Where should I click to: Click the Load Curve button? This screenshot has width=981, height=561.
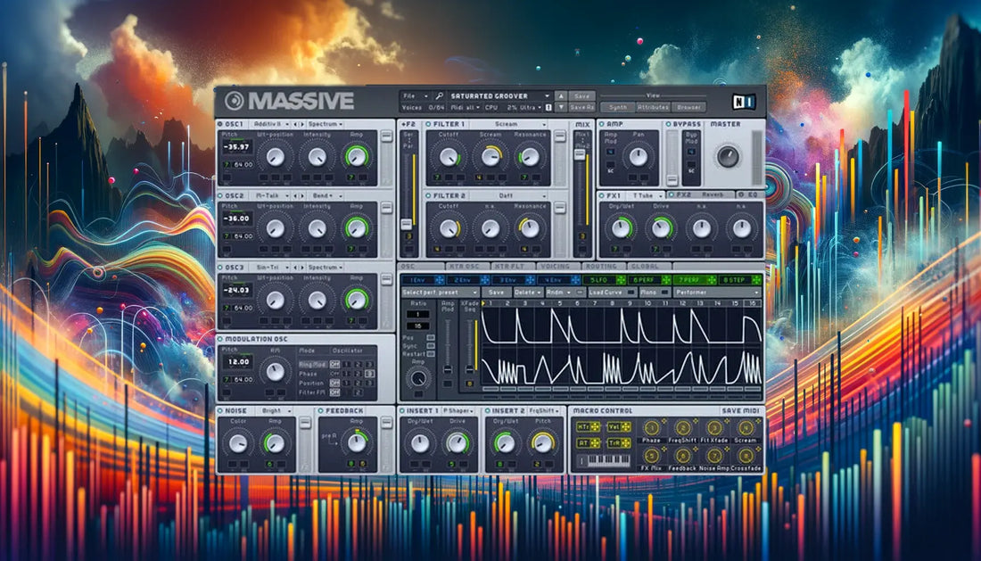[x=606, y=292]
